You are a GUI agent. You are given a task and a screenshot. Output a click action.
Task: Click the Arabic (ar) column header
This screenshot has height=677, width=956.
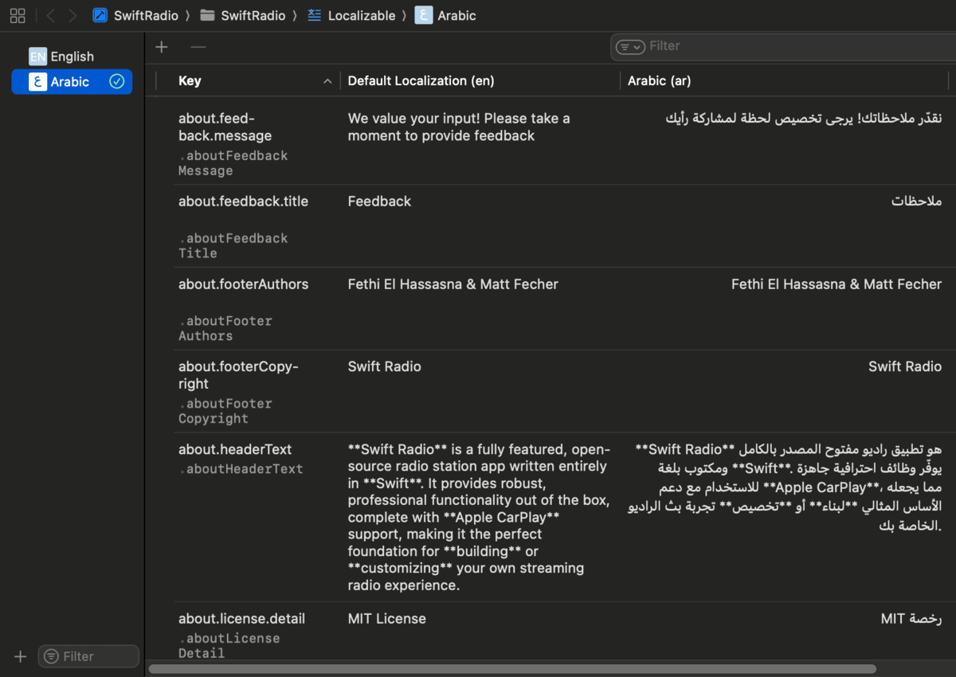point(659,81)
